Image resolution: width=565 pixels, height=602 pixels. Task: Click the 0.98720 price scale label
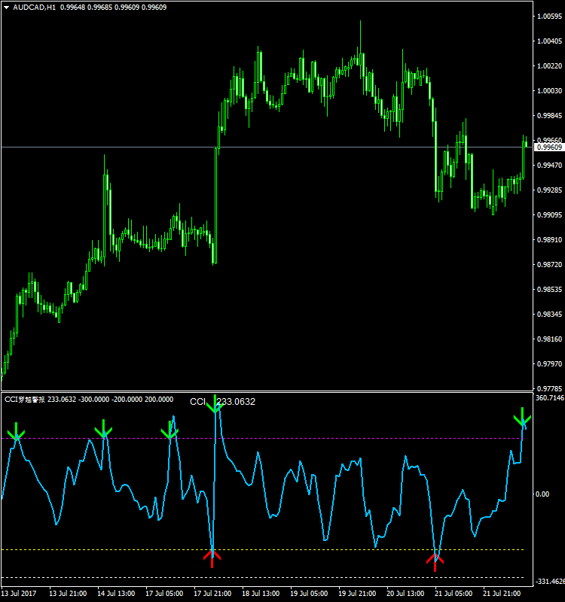[x=550, y=265]
